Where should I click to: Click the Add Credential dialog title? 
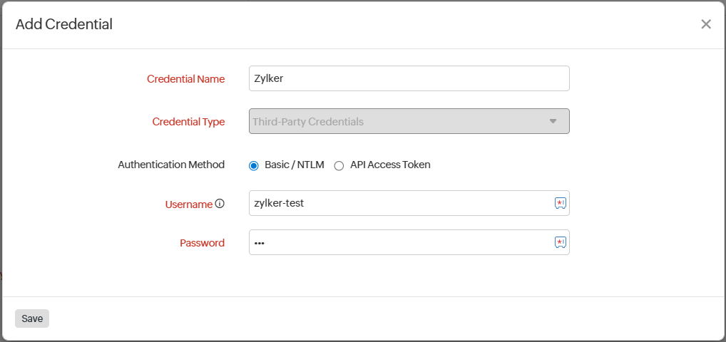pyautogui.click(x=64, y=24)
